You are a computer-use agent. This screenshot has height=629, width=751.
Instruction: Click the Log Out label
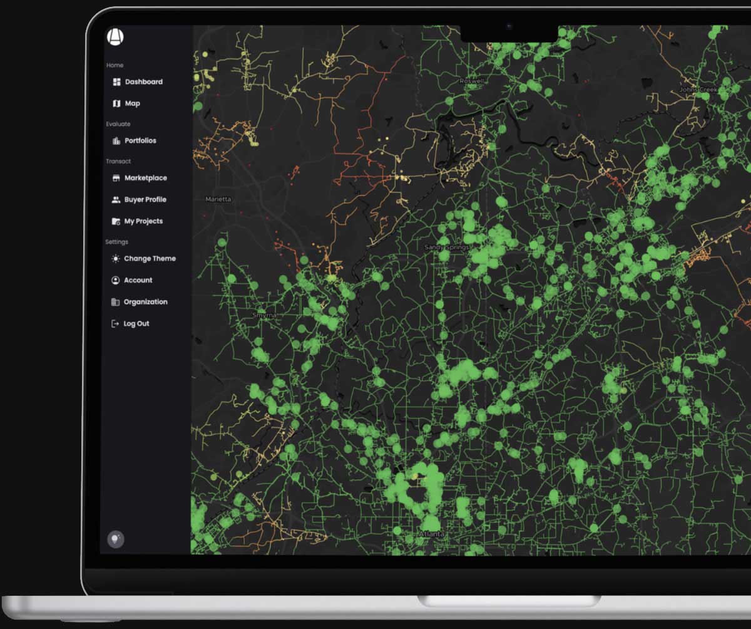click(136, 324)
